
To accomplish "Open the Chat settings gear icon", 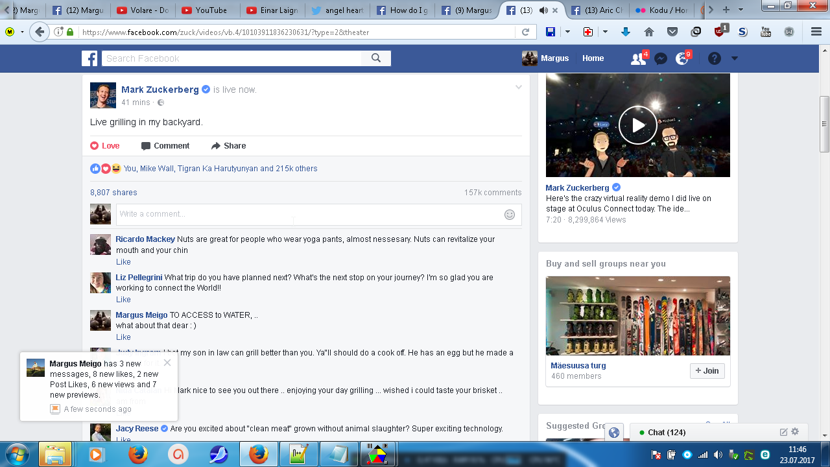I will [796, 432].
